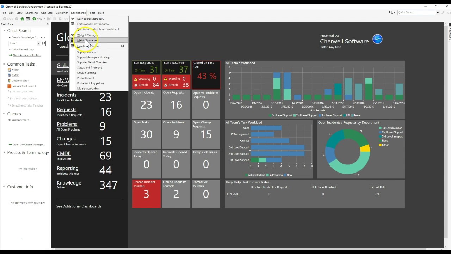
Task: Choose Status and Problems menu item
Action: tap(99, 68)
